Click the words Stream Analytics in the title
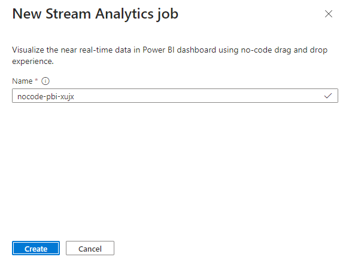This screenshot has height=263, width=349. pyautogui.click(x=99, y=14)
